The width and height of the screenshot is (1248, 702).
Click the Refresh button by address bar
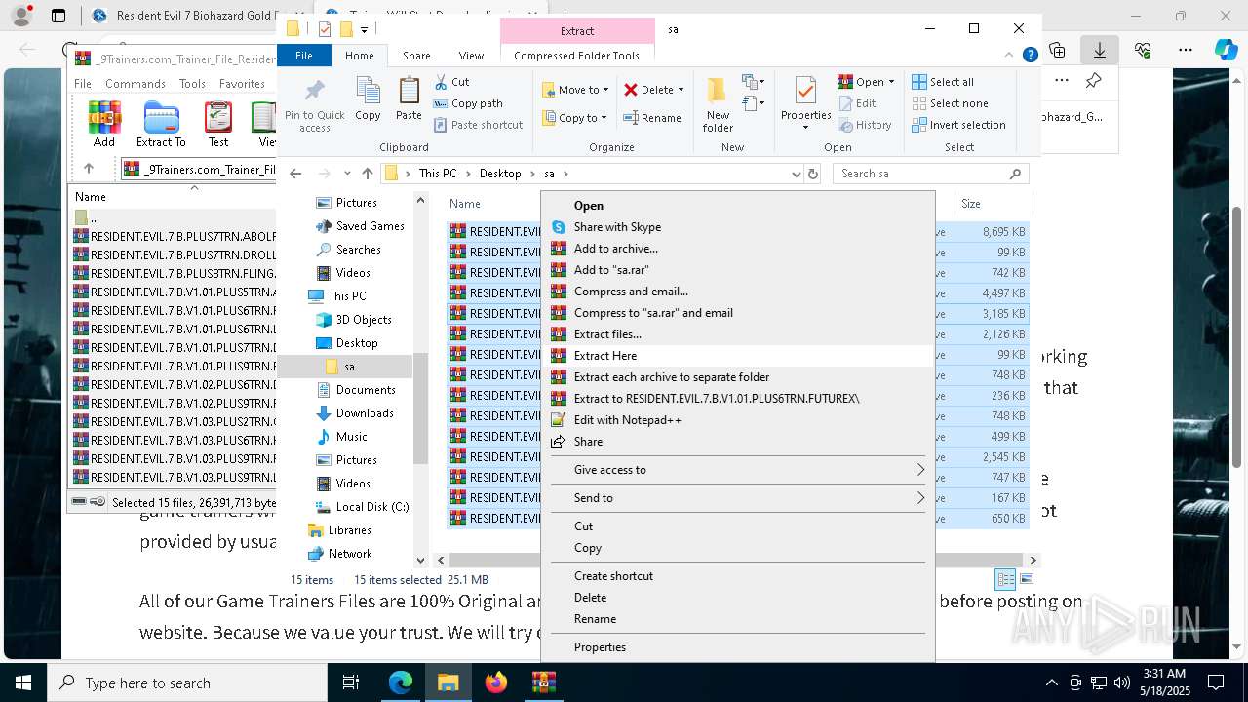(813, 174)
